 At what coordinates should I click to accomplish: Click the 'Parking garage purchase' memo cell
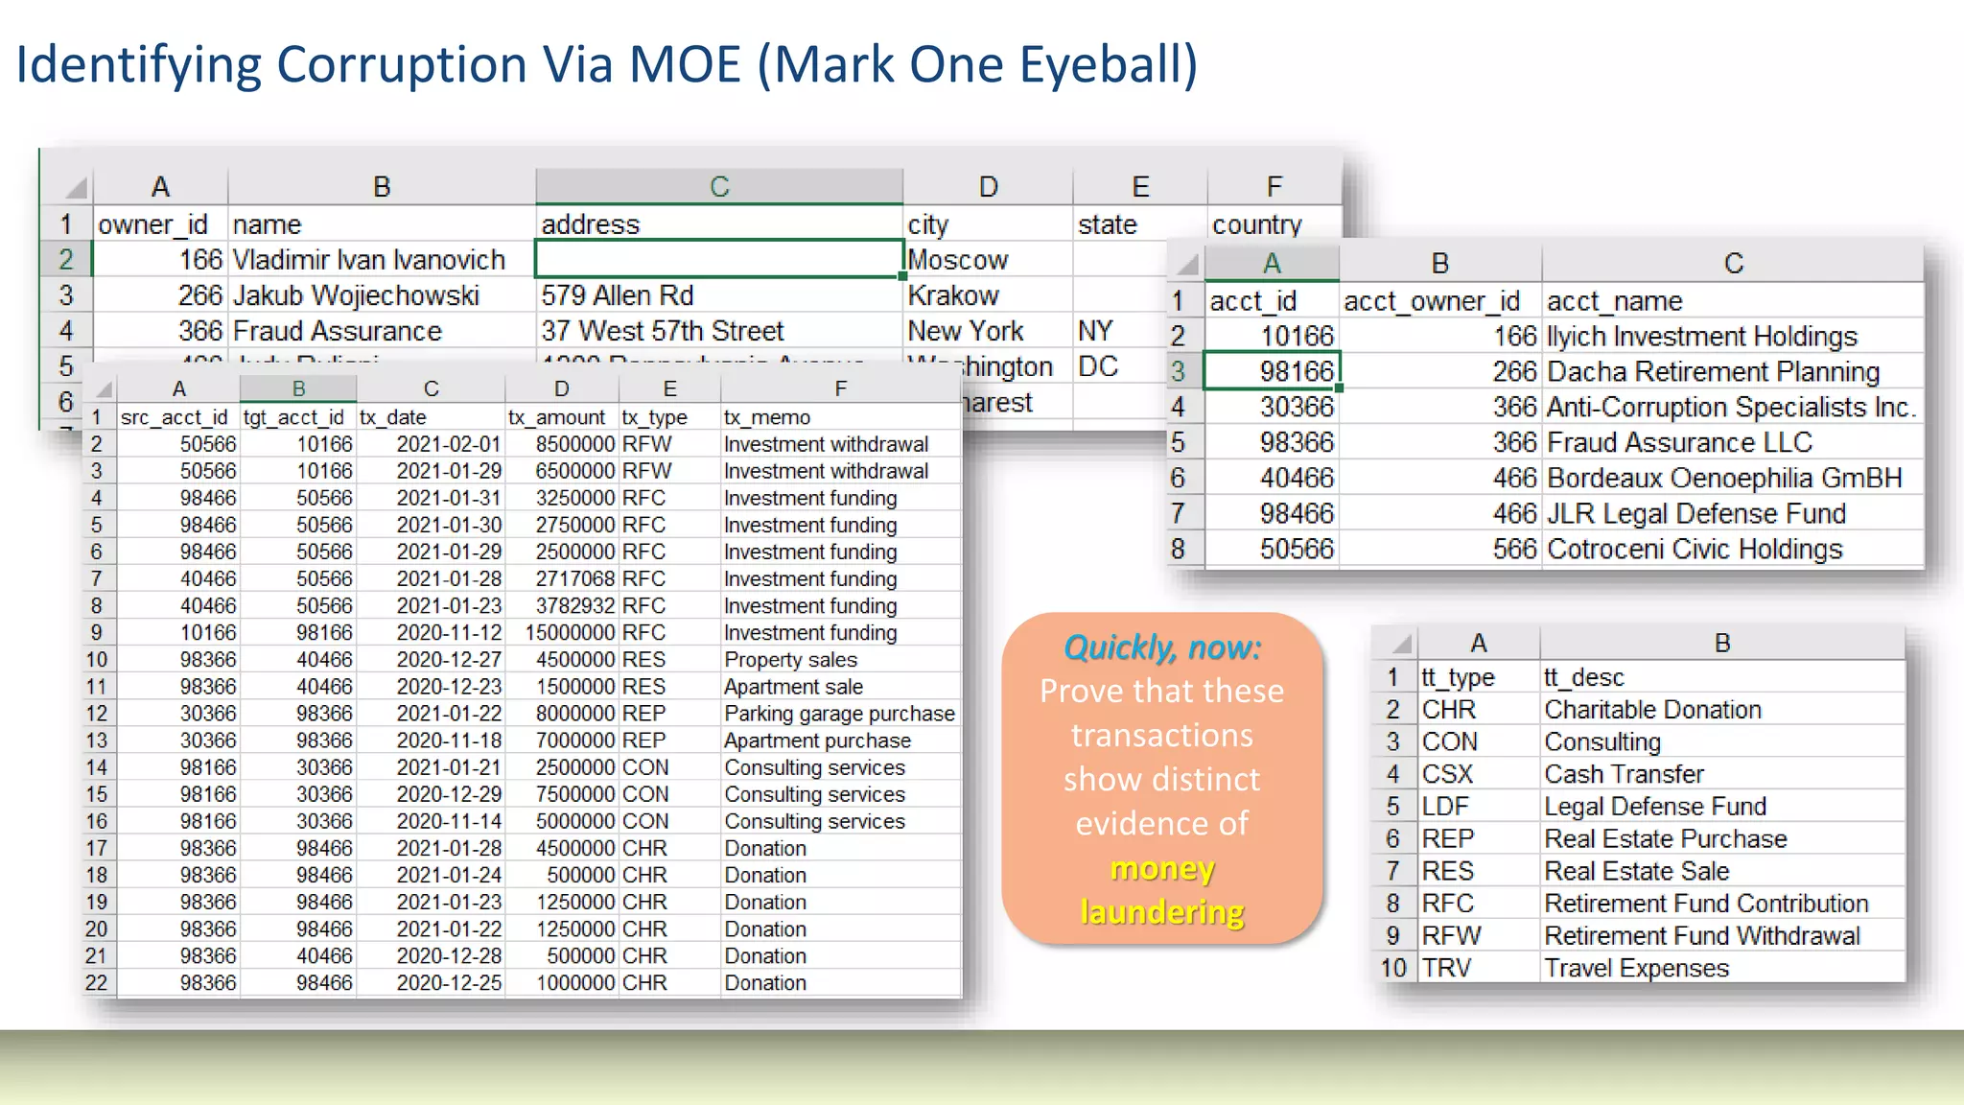pyautogui.click(x=840, y=713)
